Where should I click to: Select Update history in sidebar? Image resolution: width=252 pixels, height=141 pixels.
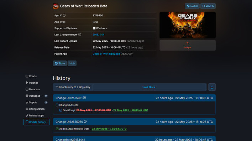coord(36,122)
